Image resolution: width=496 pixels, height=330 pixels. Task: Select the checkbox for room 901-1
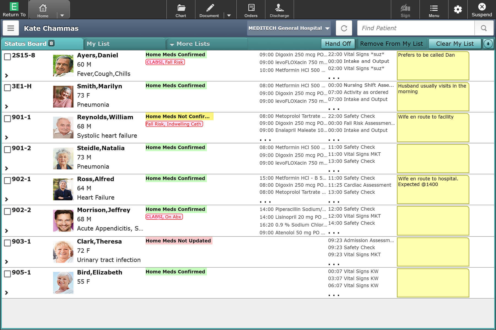coord(7,119)
